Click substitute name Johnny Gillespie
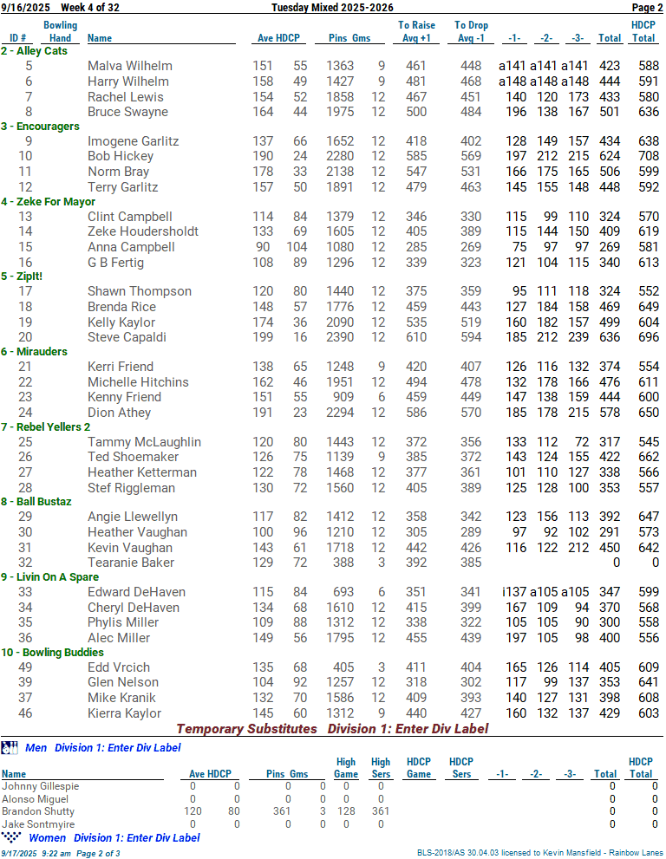Screen dimensions: 666x859 coord(41,787)
